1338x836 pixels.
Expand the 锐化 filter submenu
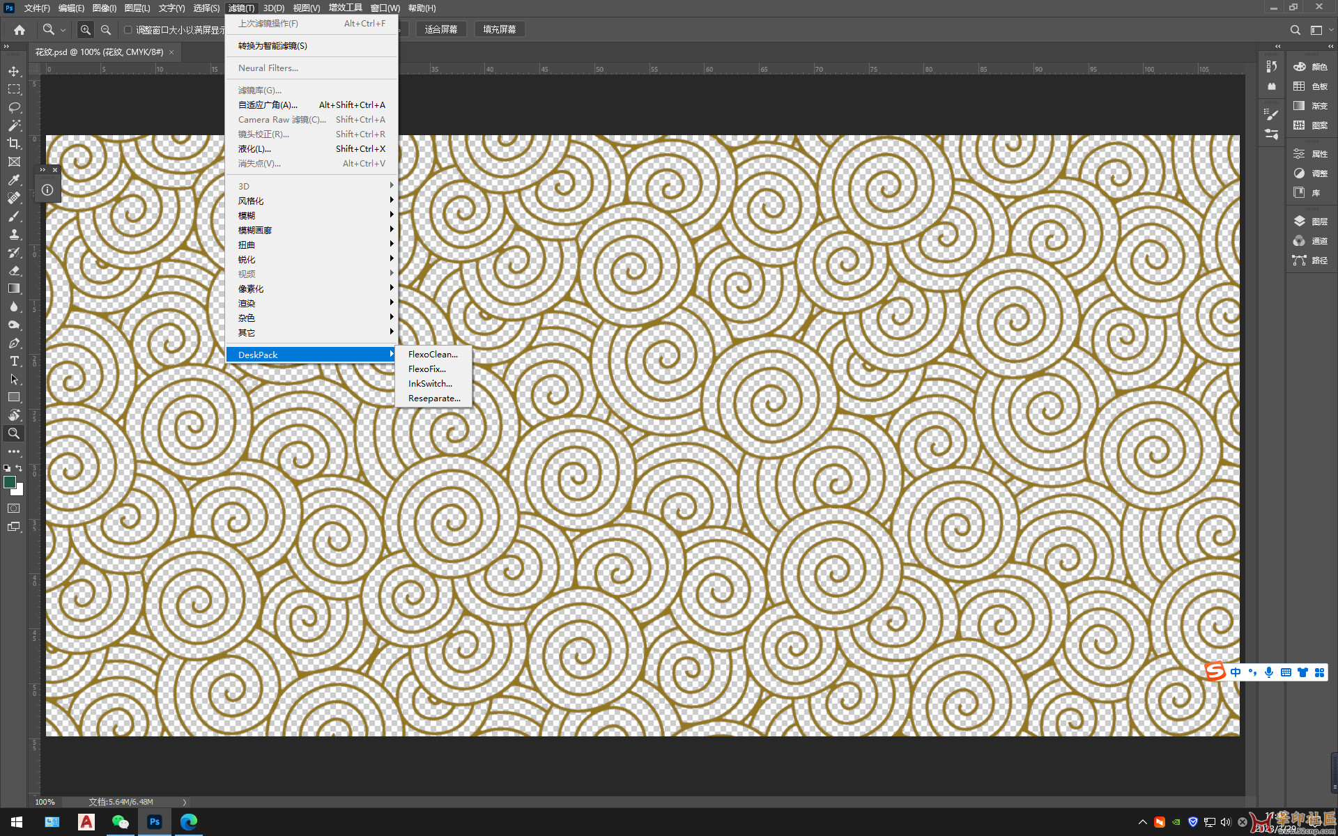click(x=312, y=259)
